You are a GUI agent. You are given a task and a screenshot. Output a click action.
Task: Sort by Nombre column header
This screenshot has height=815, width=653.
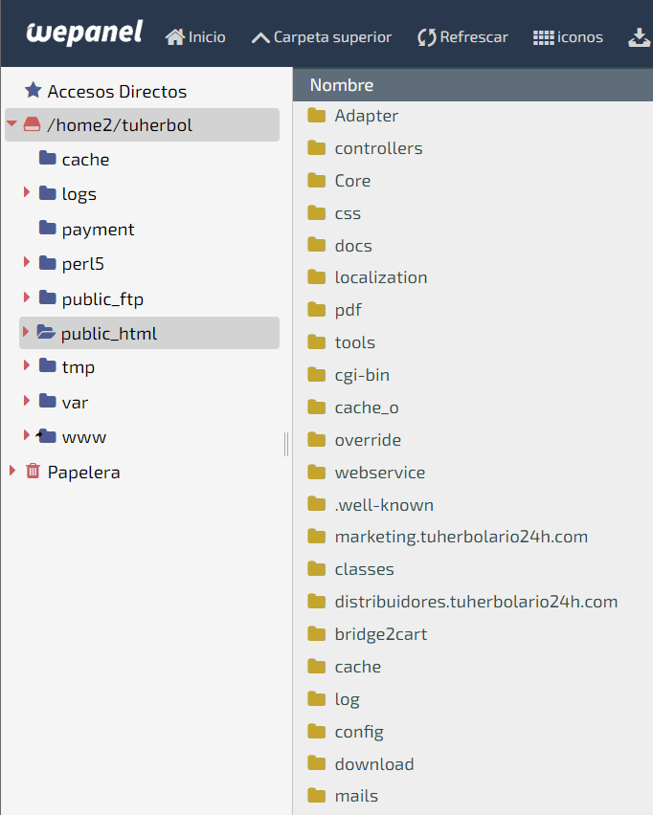pyautogui.click(x=341, y=85)
